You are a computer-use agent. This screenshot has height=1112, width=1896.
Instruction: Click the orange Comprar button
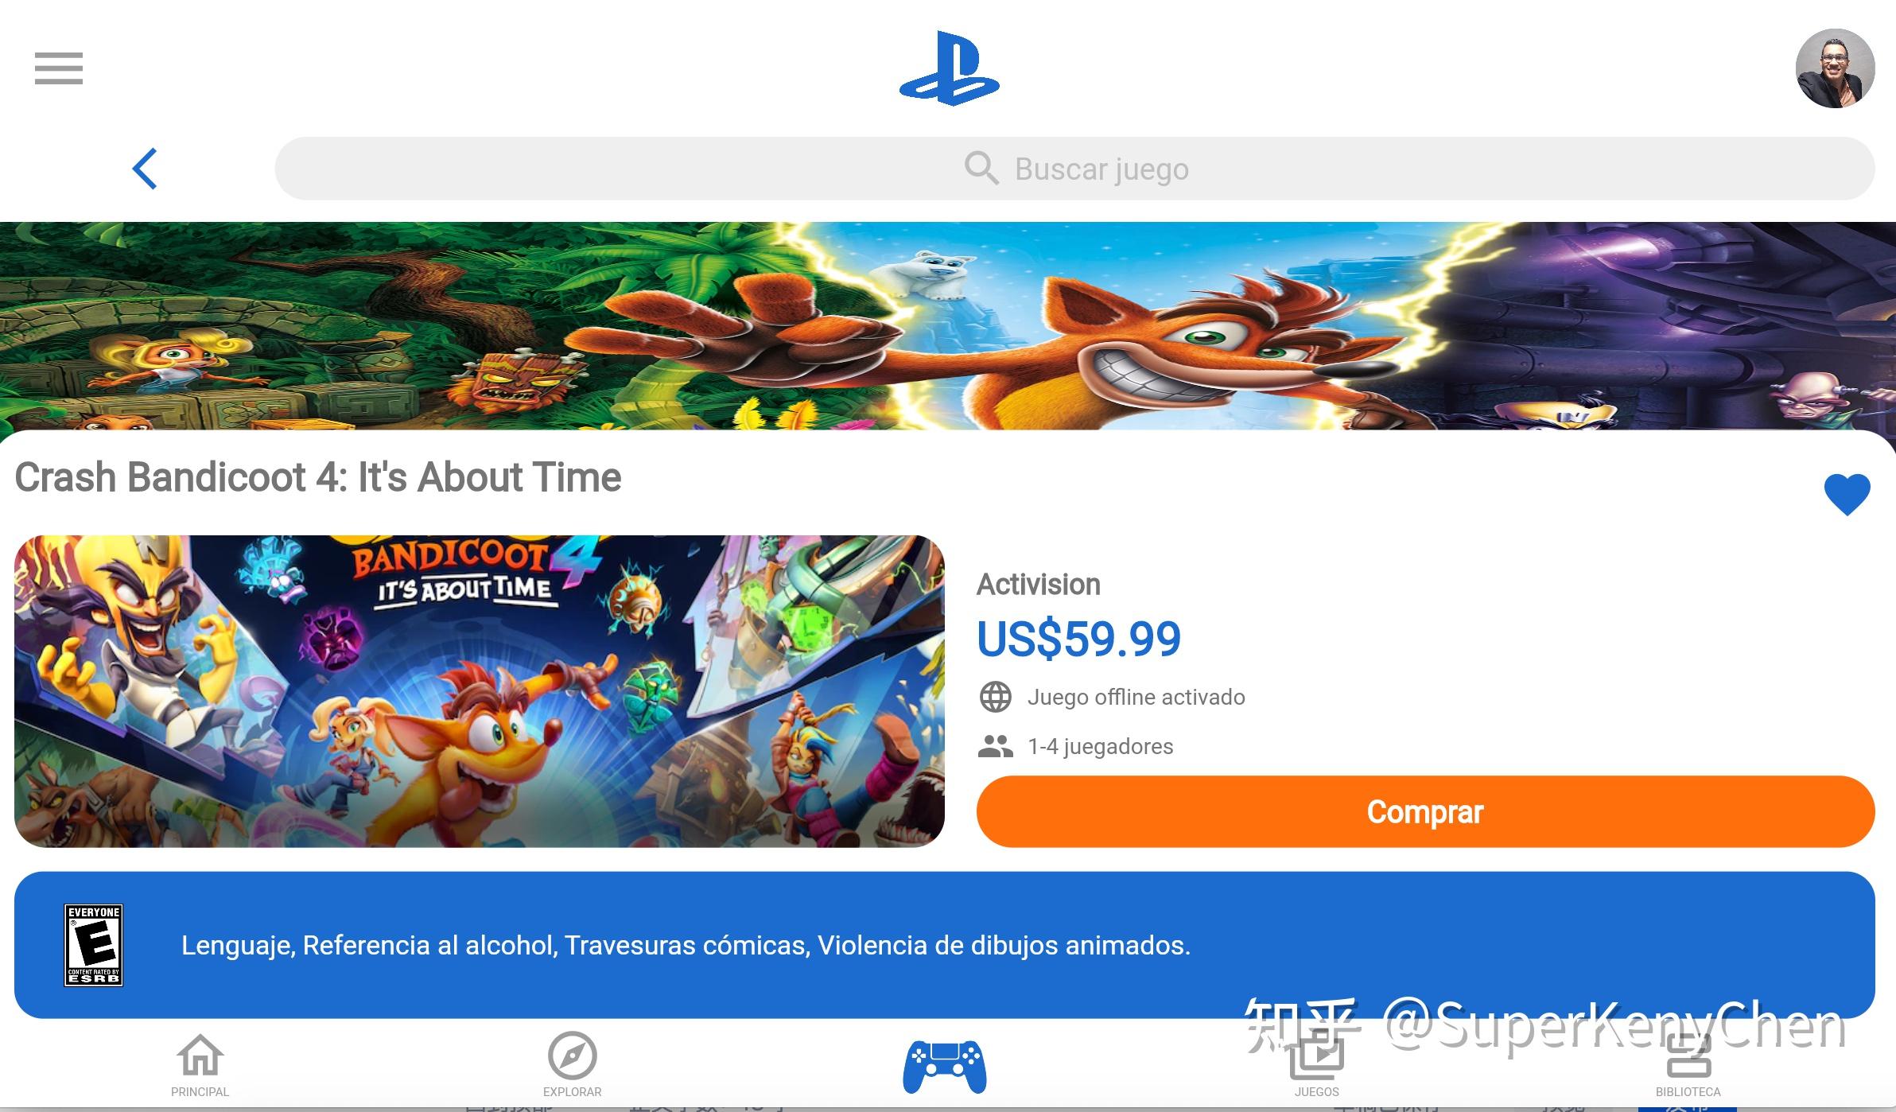click(1425, 811)
